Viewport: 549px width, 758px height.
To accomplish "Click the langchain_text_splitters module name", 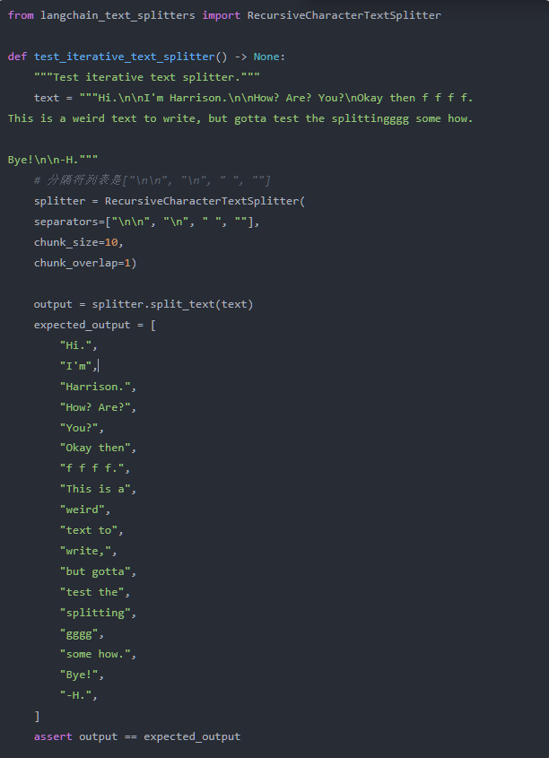I will tap(118, 15).
